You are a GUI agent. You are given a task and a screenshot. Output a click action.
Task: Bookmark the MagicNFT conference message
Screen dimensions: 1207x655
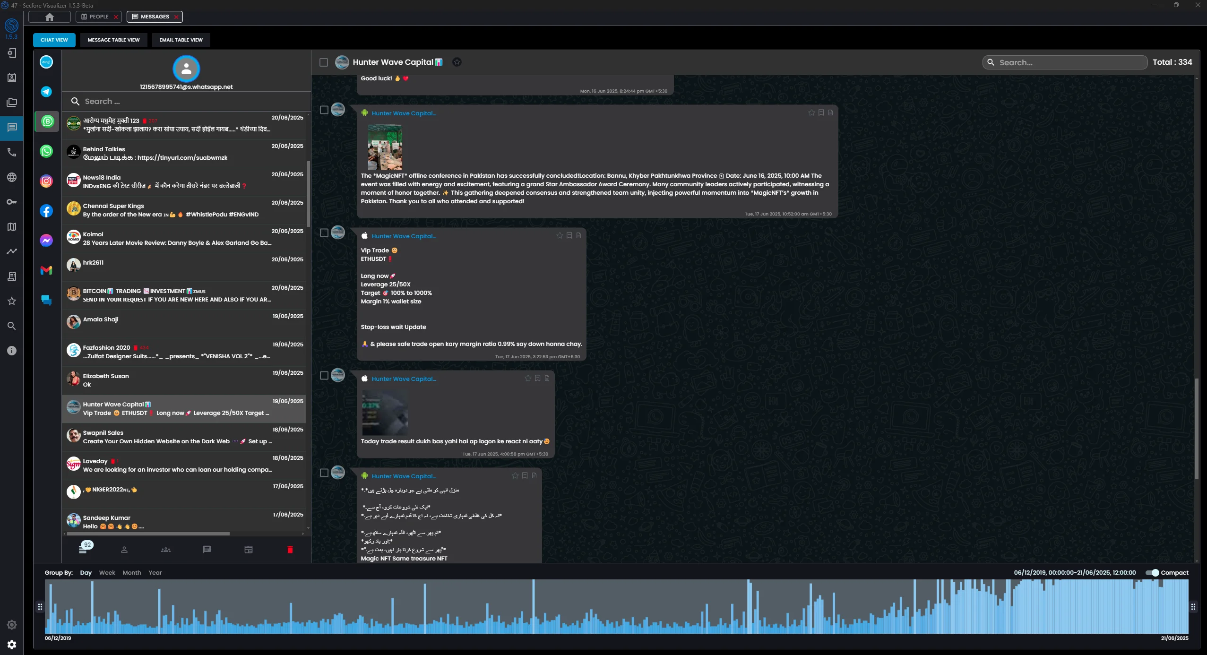821,112
